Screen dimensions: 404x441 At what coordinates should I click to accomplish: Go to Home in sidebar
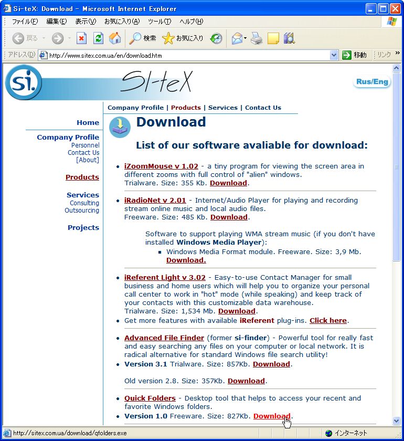coord(88,123)
